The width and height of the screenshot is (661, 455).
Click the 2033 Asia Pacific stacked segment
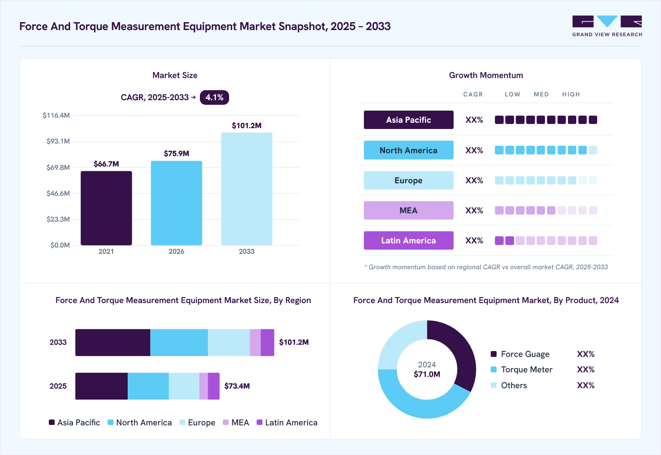(113, 343)
